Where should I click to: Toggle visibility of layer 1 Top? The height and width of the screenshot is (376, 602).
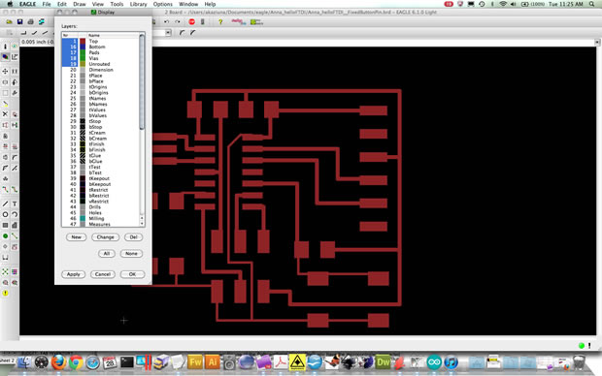coord(69,41)
